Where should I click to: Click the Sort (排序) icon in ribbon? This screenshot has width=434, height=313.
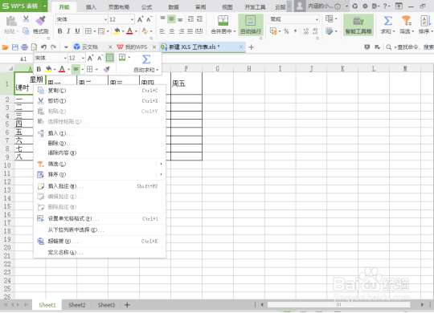[x=425, y=21]
